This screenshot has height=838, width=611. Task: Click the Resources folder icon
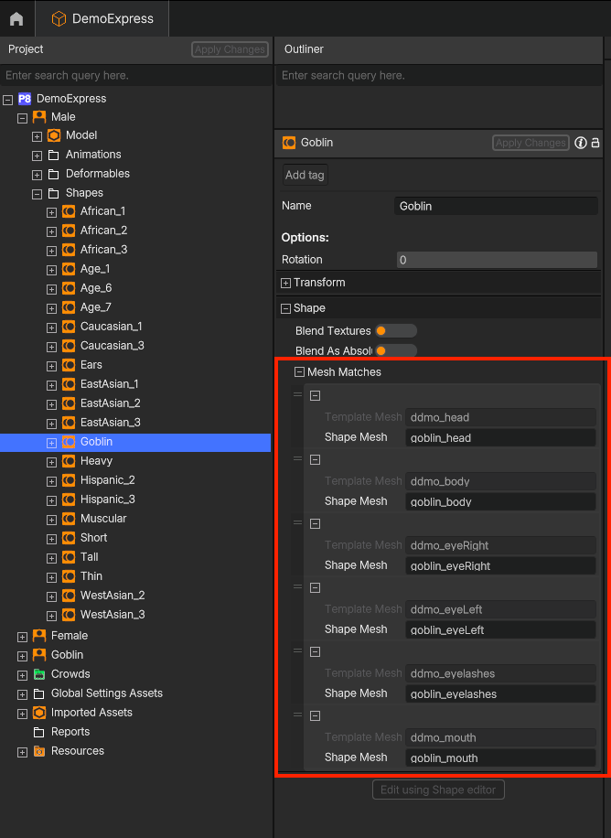[39, 751]
